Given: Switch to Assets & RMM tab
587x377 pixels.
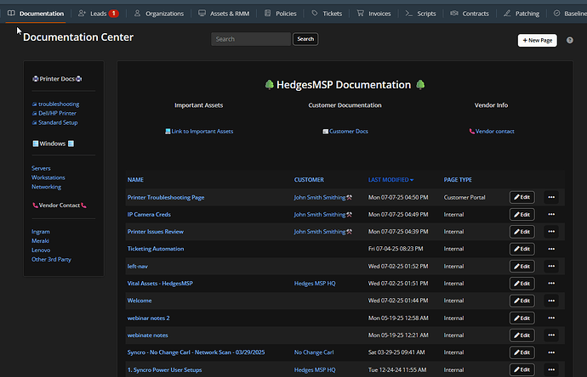Looking at the screenshot, I should point(224,14).
